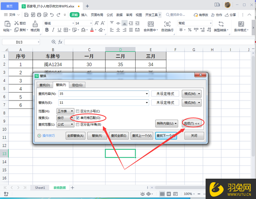This screenshot has width=256, height=199.
Task: Switch to the Find(D) tab
Action: tap(44, 85)
